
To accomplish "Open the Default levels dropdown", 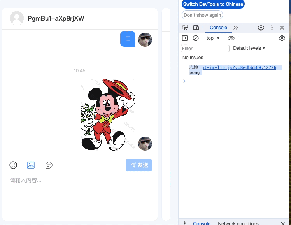I will (x=249, y=48).
